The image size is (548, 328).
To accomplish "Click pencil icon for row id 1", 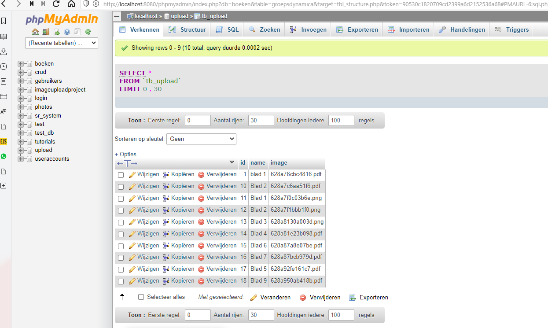I will [x=132, y=175].
